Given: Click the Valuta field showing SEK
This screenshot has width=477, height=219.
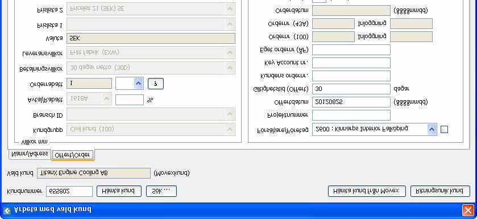Looking at the screenshot, I should [x=151, y=38].
